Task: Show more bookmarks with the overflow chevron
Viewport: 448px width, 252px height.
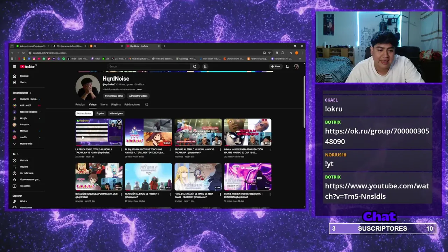Action: pyautogui.click(x=300, y=59)
